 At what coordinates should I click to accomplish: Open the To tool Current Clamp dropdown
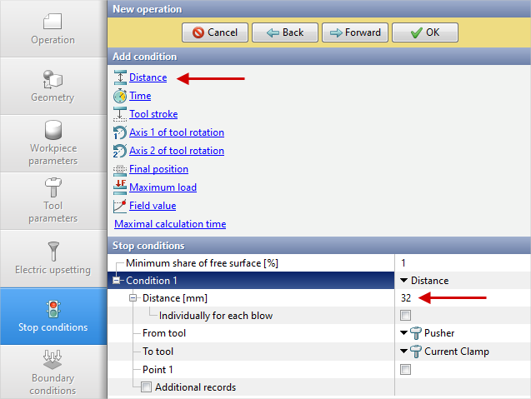pos(404,352)
